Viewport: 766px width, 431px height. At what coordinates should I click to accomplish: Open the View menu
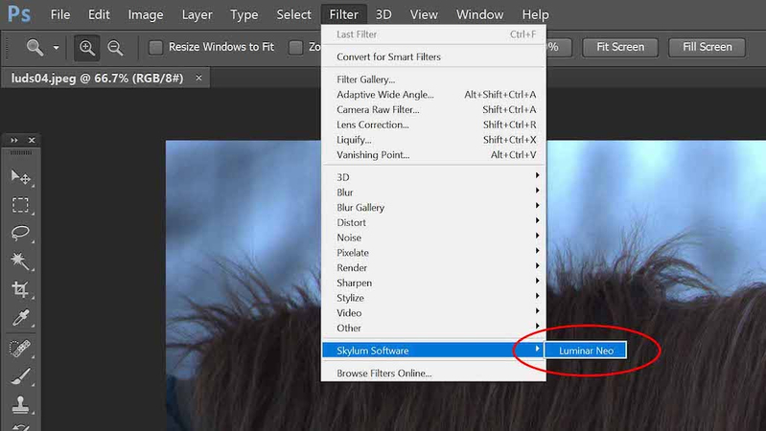coord(424,14)
